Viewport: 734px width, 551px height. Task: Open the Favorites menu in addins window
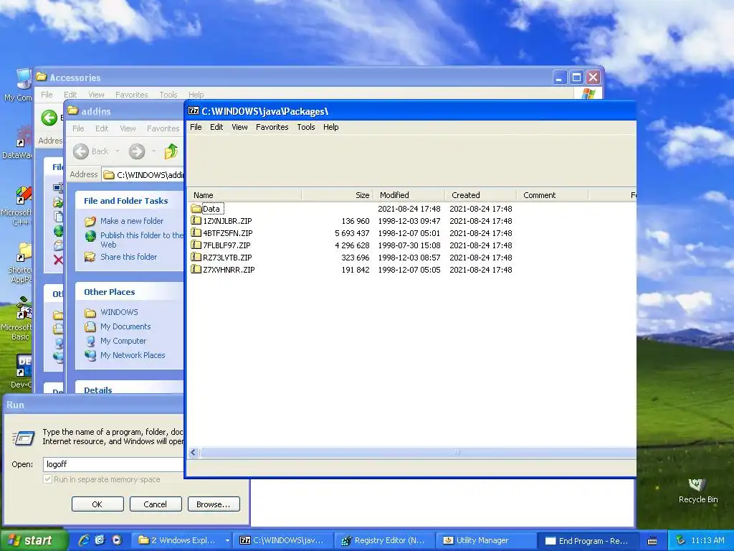coord(163,128)
